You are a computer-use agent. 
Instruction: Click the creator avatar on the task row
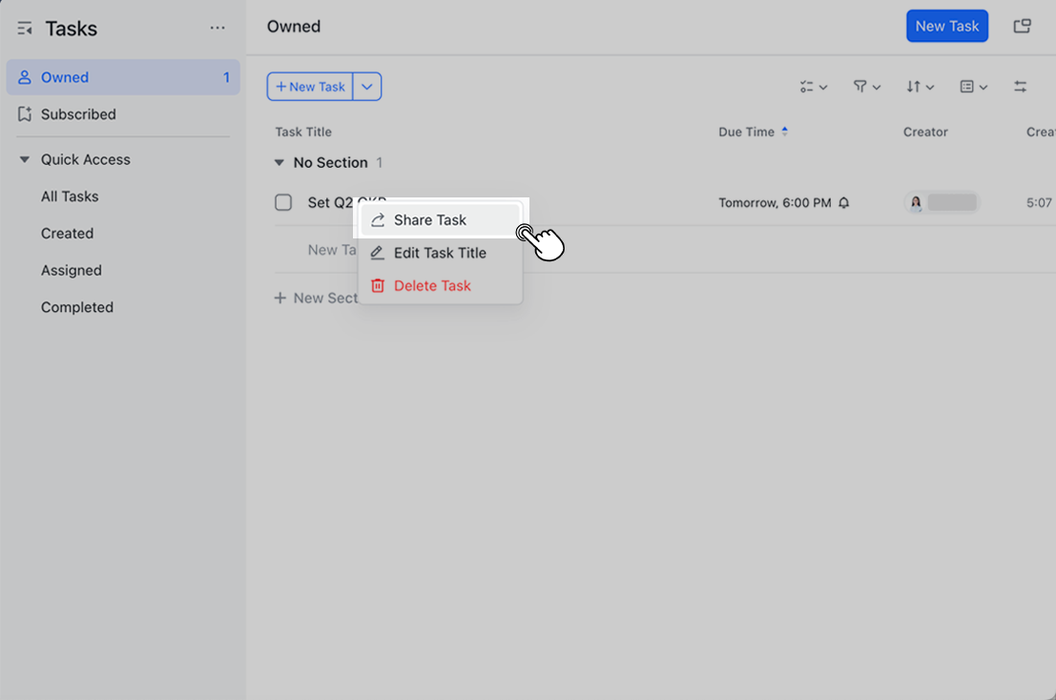click(x=917, y=202)
